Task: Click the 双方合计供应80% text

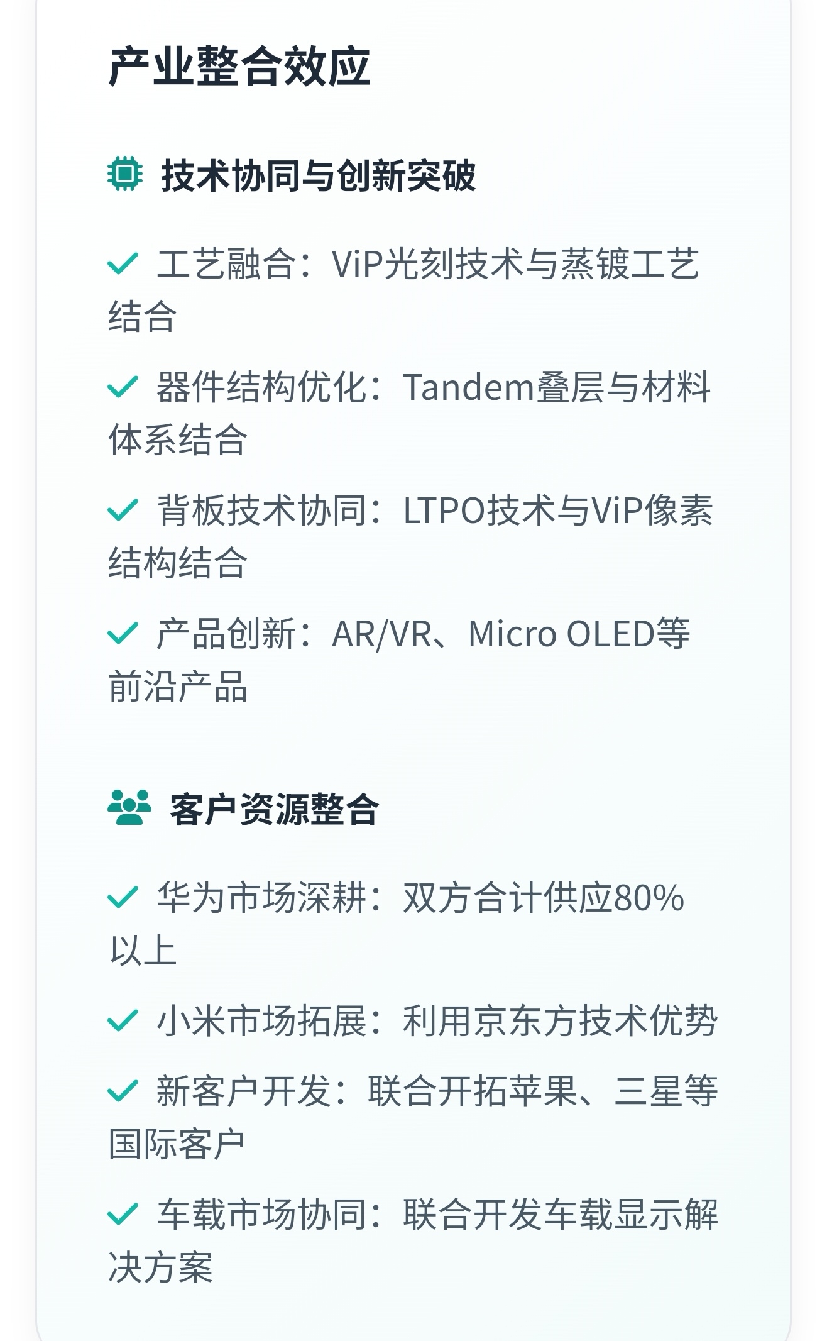Action: click(x=544, y=897)
